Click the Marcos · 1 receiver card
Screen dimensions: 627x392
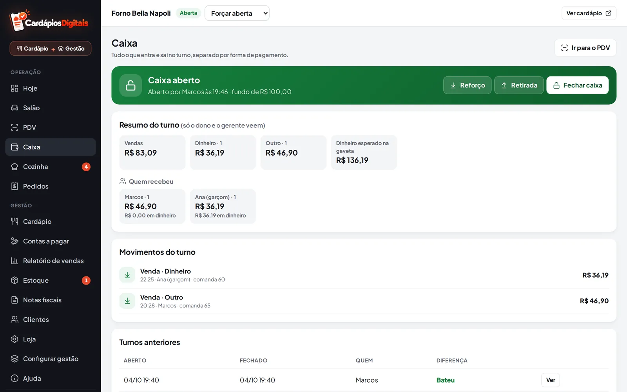tap(152, 206)
